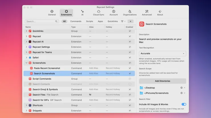Click the magnifier icon in search field
Image resolution: width=211 pixels, height=118 pixels.
(x=56, y=21)
